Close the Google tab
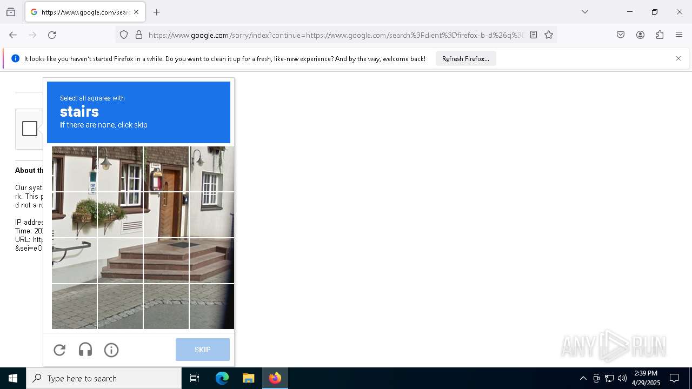The width and height of the screenshot is (692, 389). (x=136, y=12)
